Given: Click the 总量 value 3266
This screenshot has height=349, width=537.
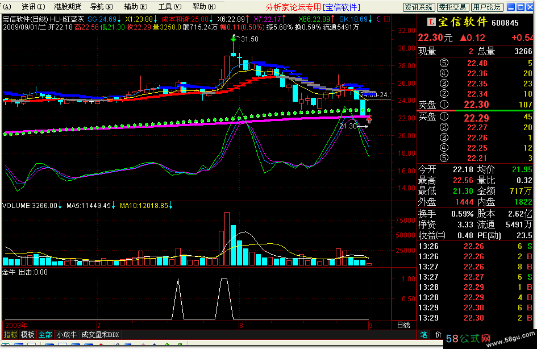Looking at the screenshot, I should [523, 51].
